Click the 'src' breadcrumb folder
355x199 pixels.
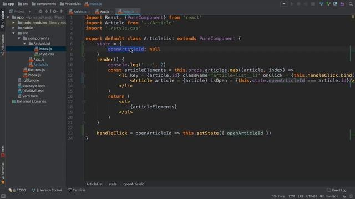23,4
